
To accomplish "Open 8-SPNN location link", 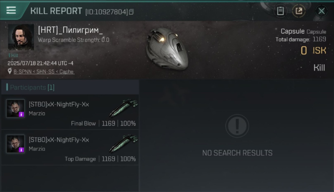I will [44, 72].
